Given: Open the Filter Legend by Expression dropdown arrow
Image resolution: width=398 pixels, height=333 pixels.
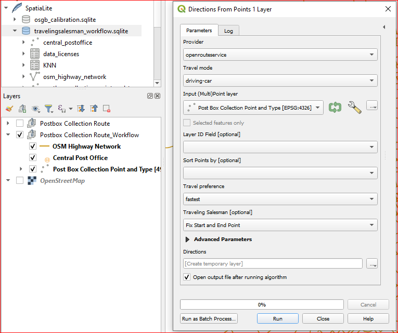Looking at the screenshot, I should 71,109.
